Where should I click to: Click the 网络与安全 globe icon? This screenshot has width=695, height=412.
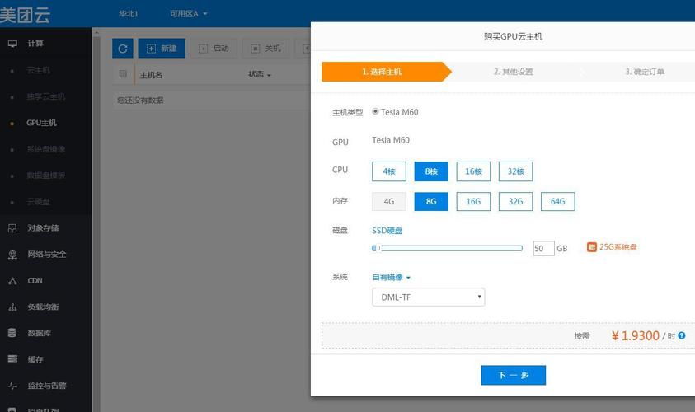point(12,255)
